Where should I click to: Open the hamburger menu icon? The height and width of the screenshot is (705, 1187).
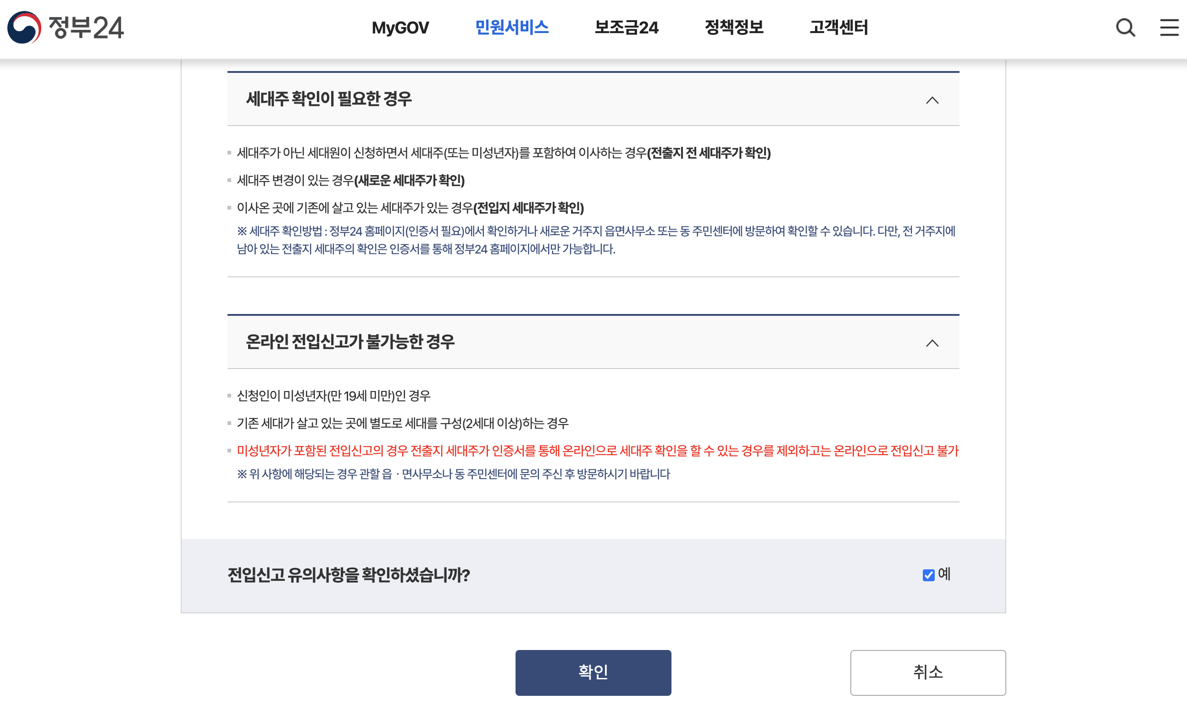(1169, 28)
